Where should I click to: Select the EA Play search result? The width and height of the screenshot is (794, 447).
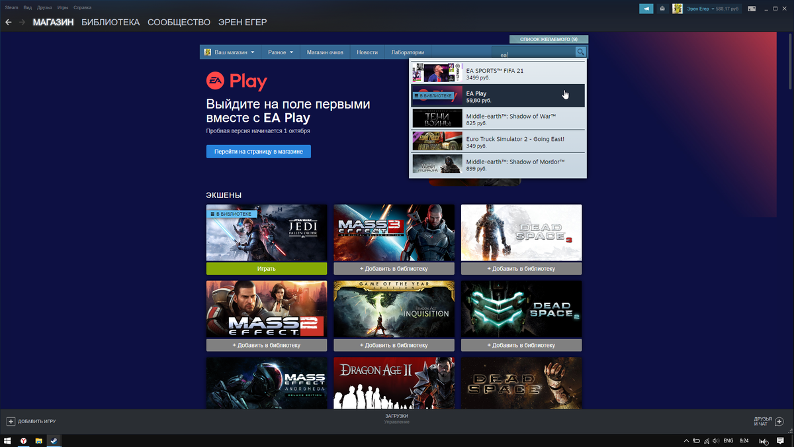point(498,95)
